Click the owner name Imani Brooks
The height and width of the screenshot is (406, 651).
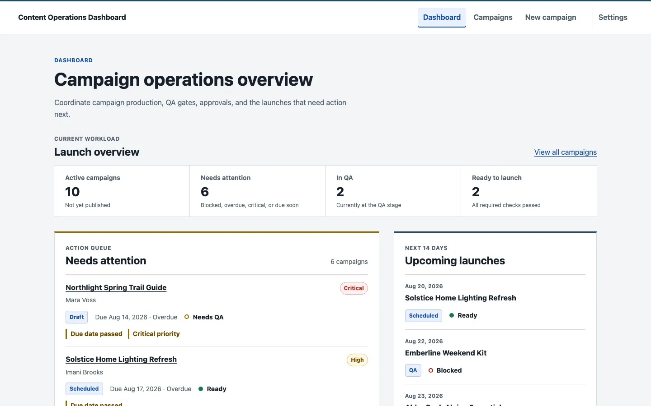click(x=84, y=372)
